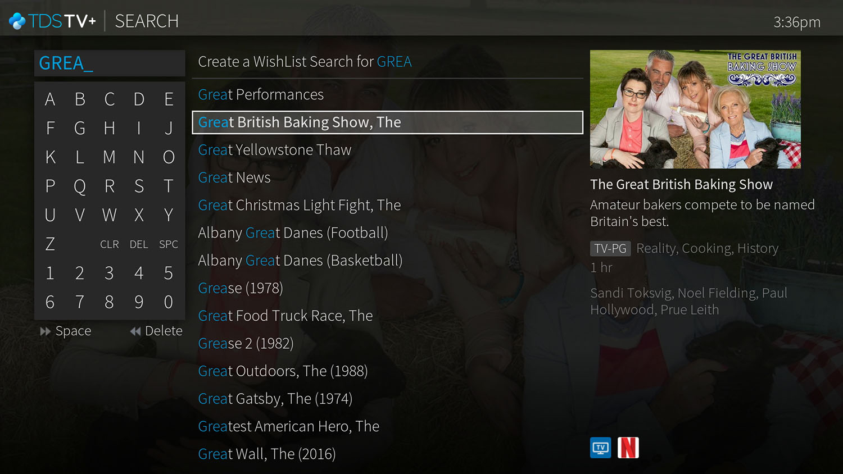Open Great Gatsby, The (1974) result
The width and height of the screenshot is (843, 474).
(387, 399)
